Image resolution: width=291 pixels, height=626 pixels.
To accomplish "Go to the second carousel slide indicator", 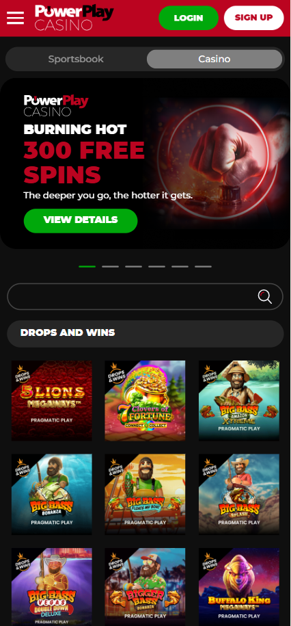I will coord(111,266).
